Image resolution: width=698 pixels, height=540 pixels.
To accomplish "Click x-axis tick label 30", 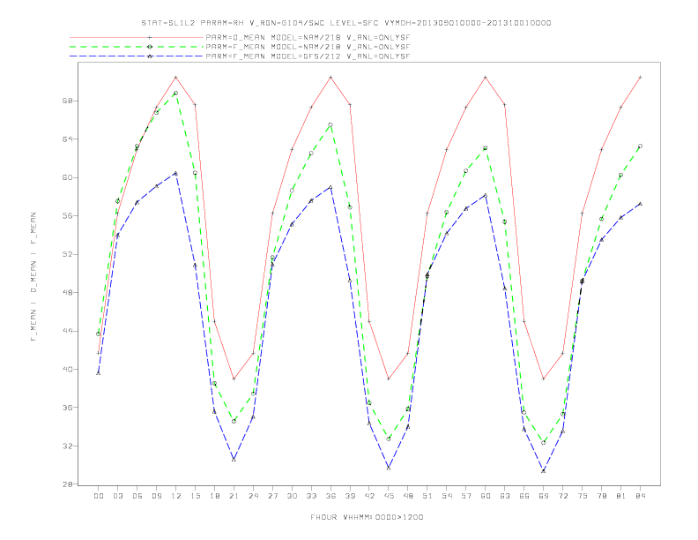I will pos(292,496).
